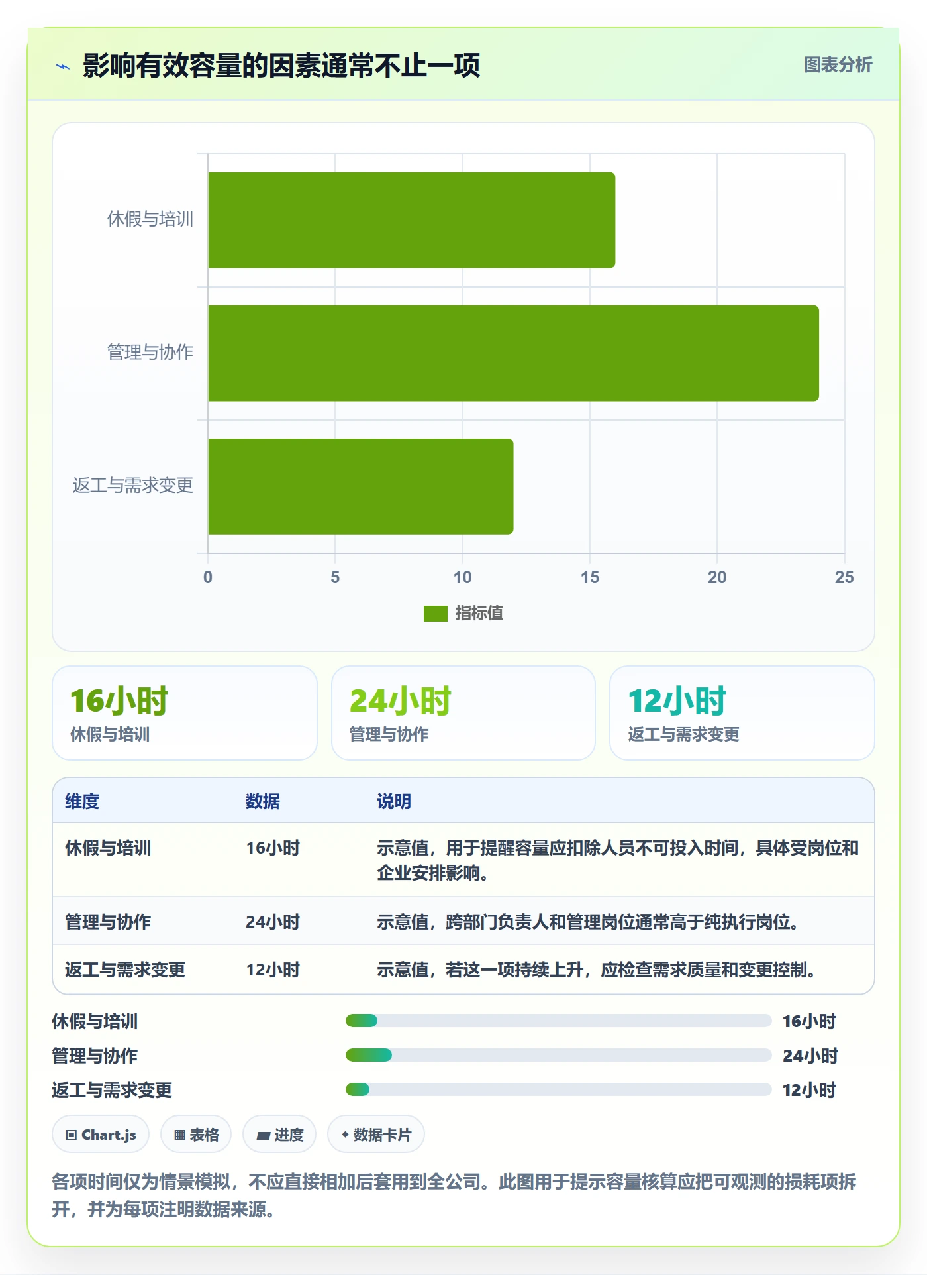Screen dimensions: 927x1275
Task: Click the footnote starting 各项时间仅为情景模拟
Action: pyautogui.click(x=454, y=1195)
